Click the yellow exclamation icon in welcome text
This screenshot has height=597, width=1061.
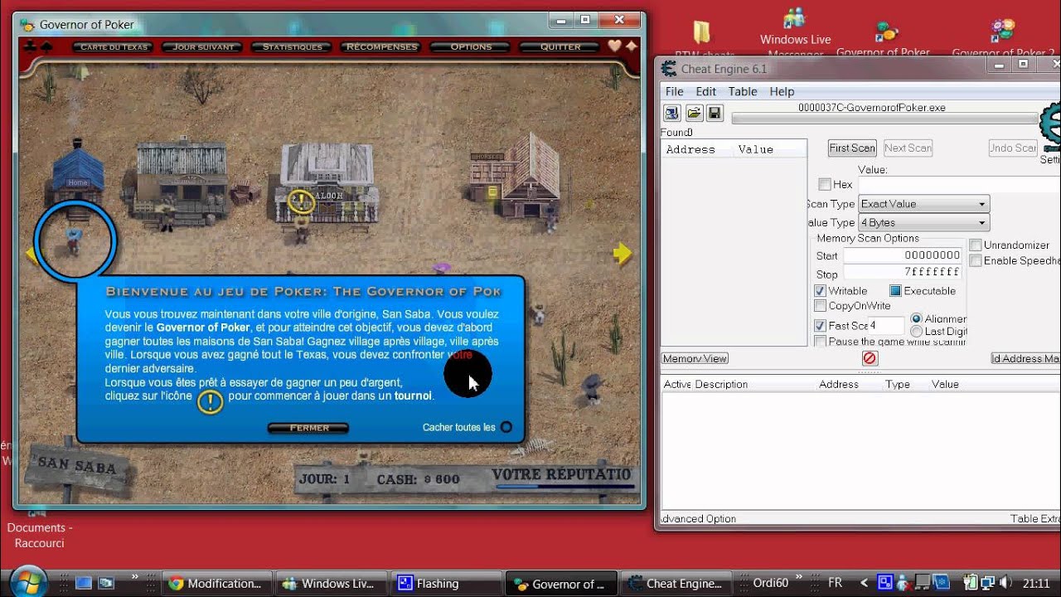point(211,401)
